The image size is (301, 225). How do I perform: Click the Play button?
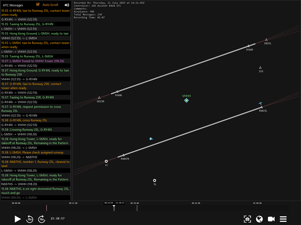pyautogui.click(x=17, y=219)
